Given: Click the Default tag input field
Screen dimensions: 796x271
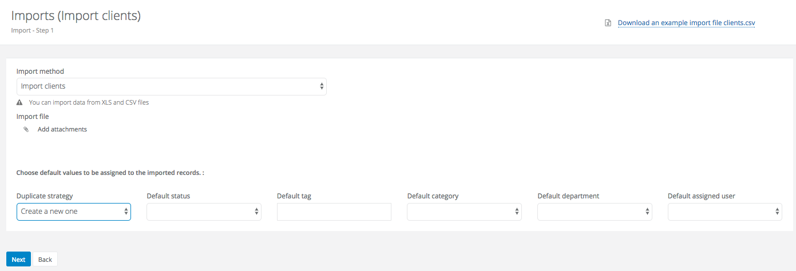Looking at the screenshot, I should coord(334,212).
